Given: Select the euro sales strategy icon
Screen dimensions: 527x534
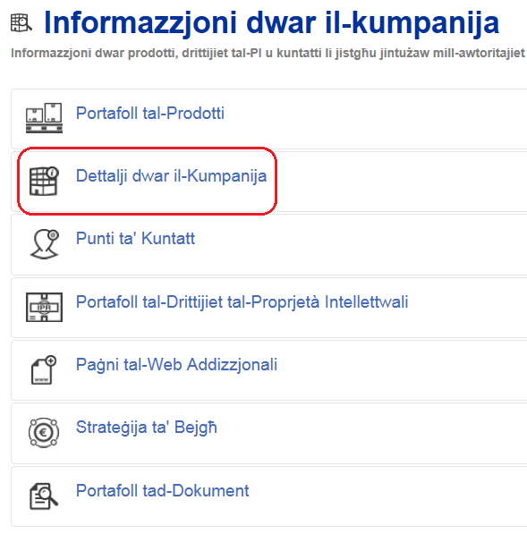Looking at the screenshot, I should [x=44, y=433].
